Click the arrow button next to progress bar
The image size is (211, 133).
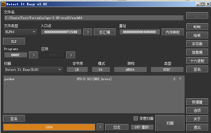(100, 127)
